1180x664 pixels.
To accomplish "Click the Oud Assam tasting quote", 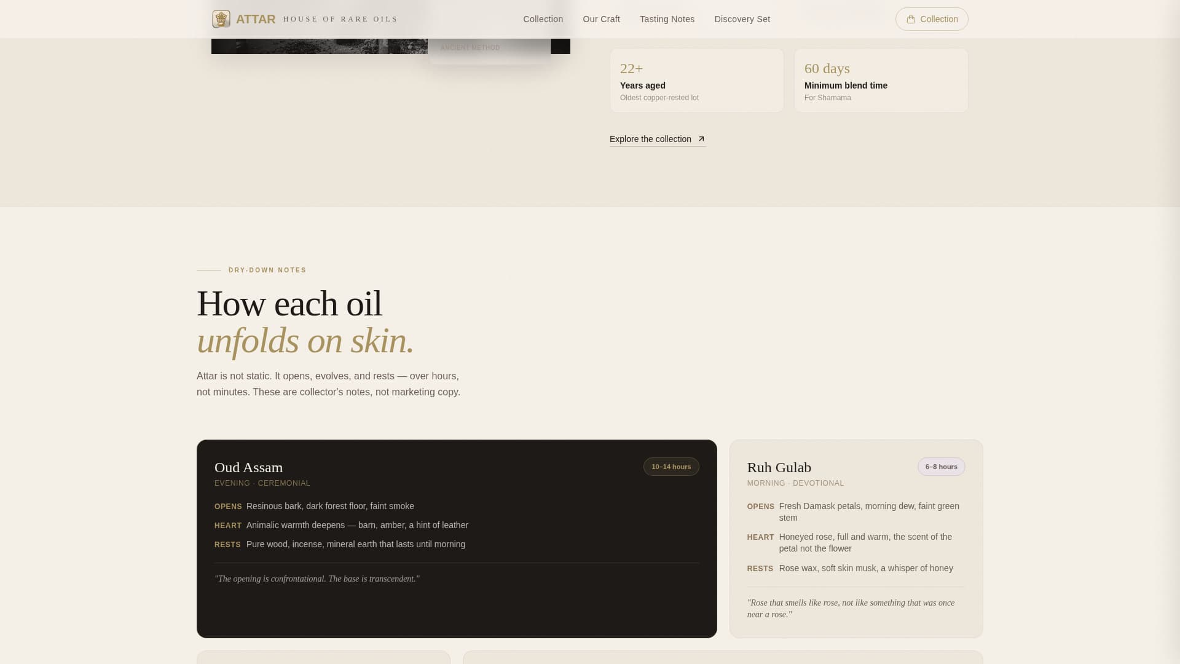I will tap(317, 578).
